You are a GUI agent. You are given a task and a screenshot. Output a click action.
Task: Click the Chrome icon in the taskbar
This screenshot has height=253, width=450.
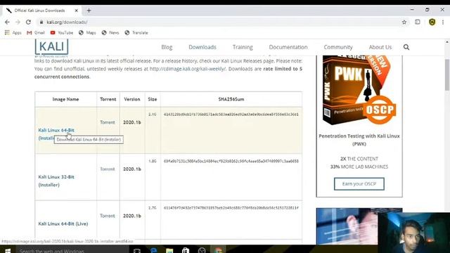coord(219,250)
